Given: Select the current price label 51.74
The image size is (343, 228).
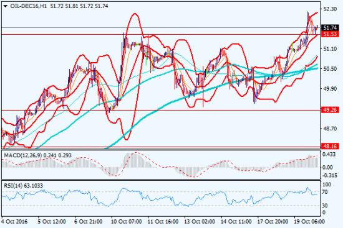Looking at the screenshot, I should pyautogui.click(x=330, y=28).
